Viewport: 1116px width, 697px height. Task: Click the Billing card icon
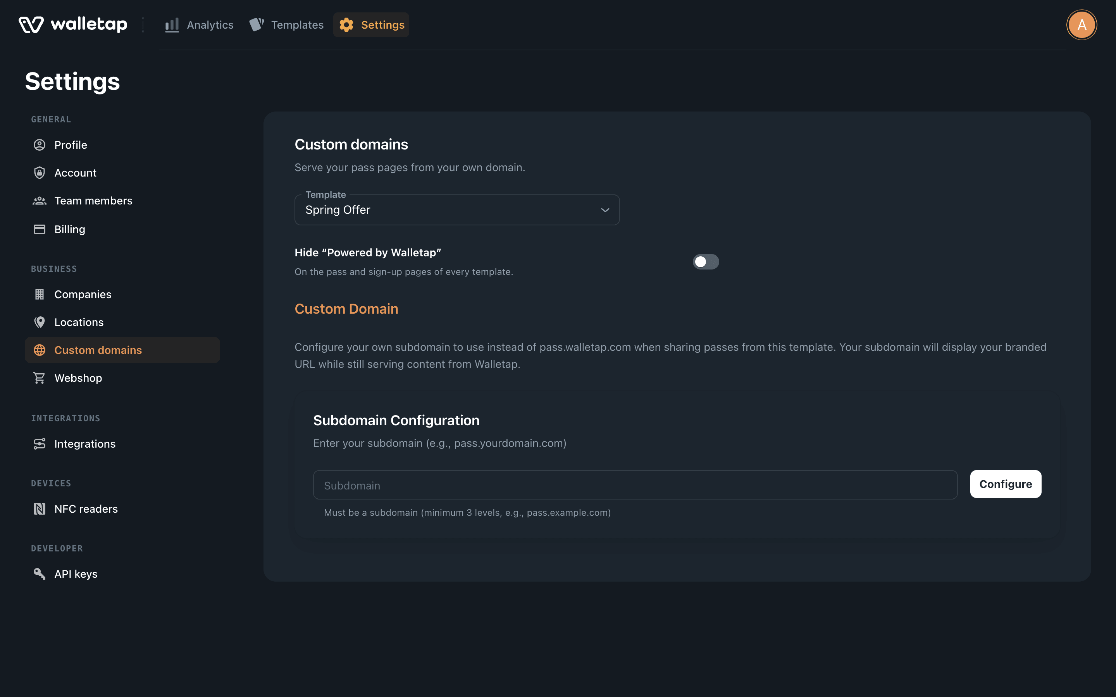(40, 229)
